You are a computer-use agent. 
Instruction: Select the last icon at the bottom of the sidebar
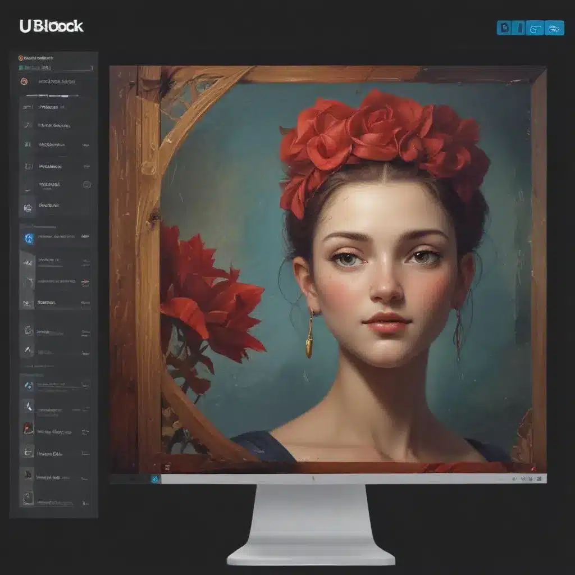coord(29,499)
